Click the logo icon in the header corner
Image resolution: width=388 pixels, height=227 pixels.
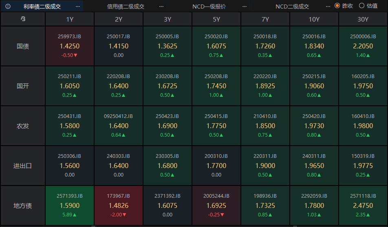click(x=23, y=19)
